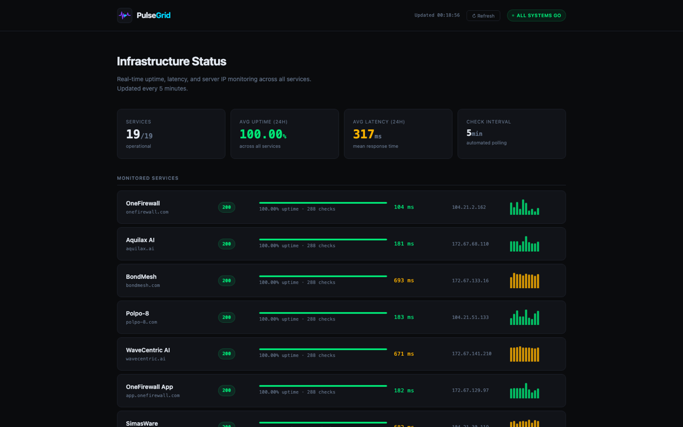Click the Polpo-8 latency sparkline

(525, 317)
